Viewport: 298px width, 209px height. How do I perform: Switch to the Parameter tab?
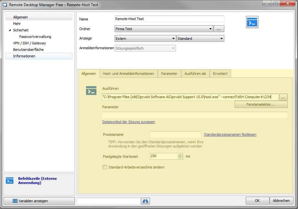click(169, 74)
